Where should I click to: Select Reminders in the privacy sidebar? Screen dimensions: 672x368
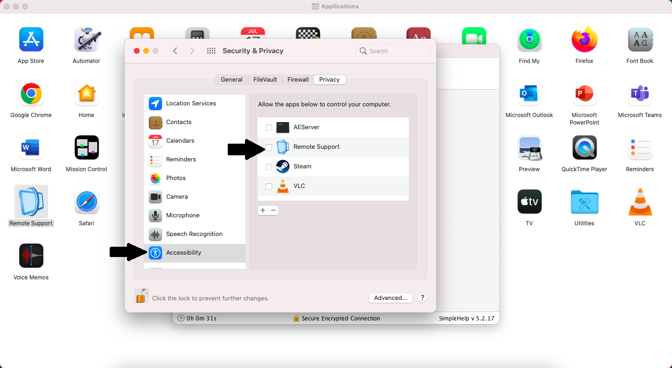coord(195,160)
